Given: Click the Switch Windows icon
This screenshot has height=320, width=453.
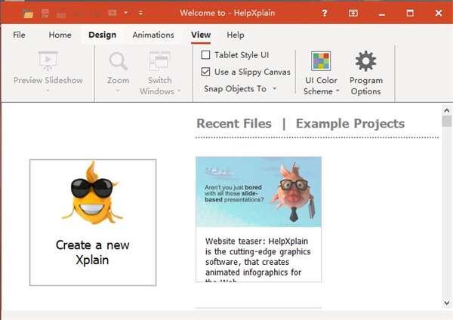Looking at the screenshot, I should (x=159, y=62).
